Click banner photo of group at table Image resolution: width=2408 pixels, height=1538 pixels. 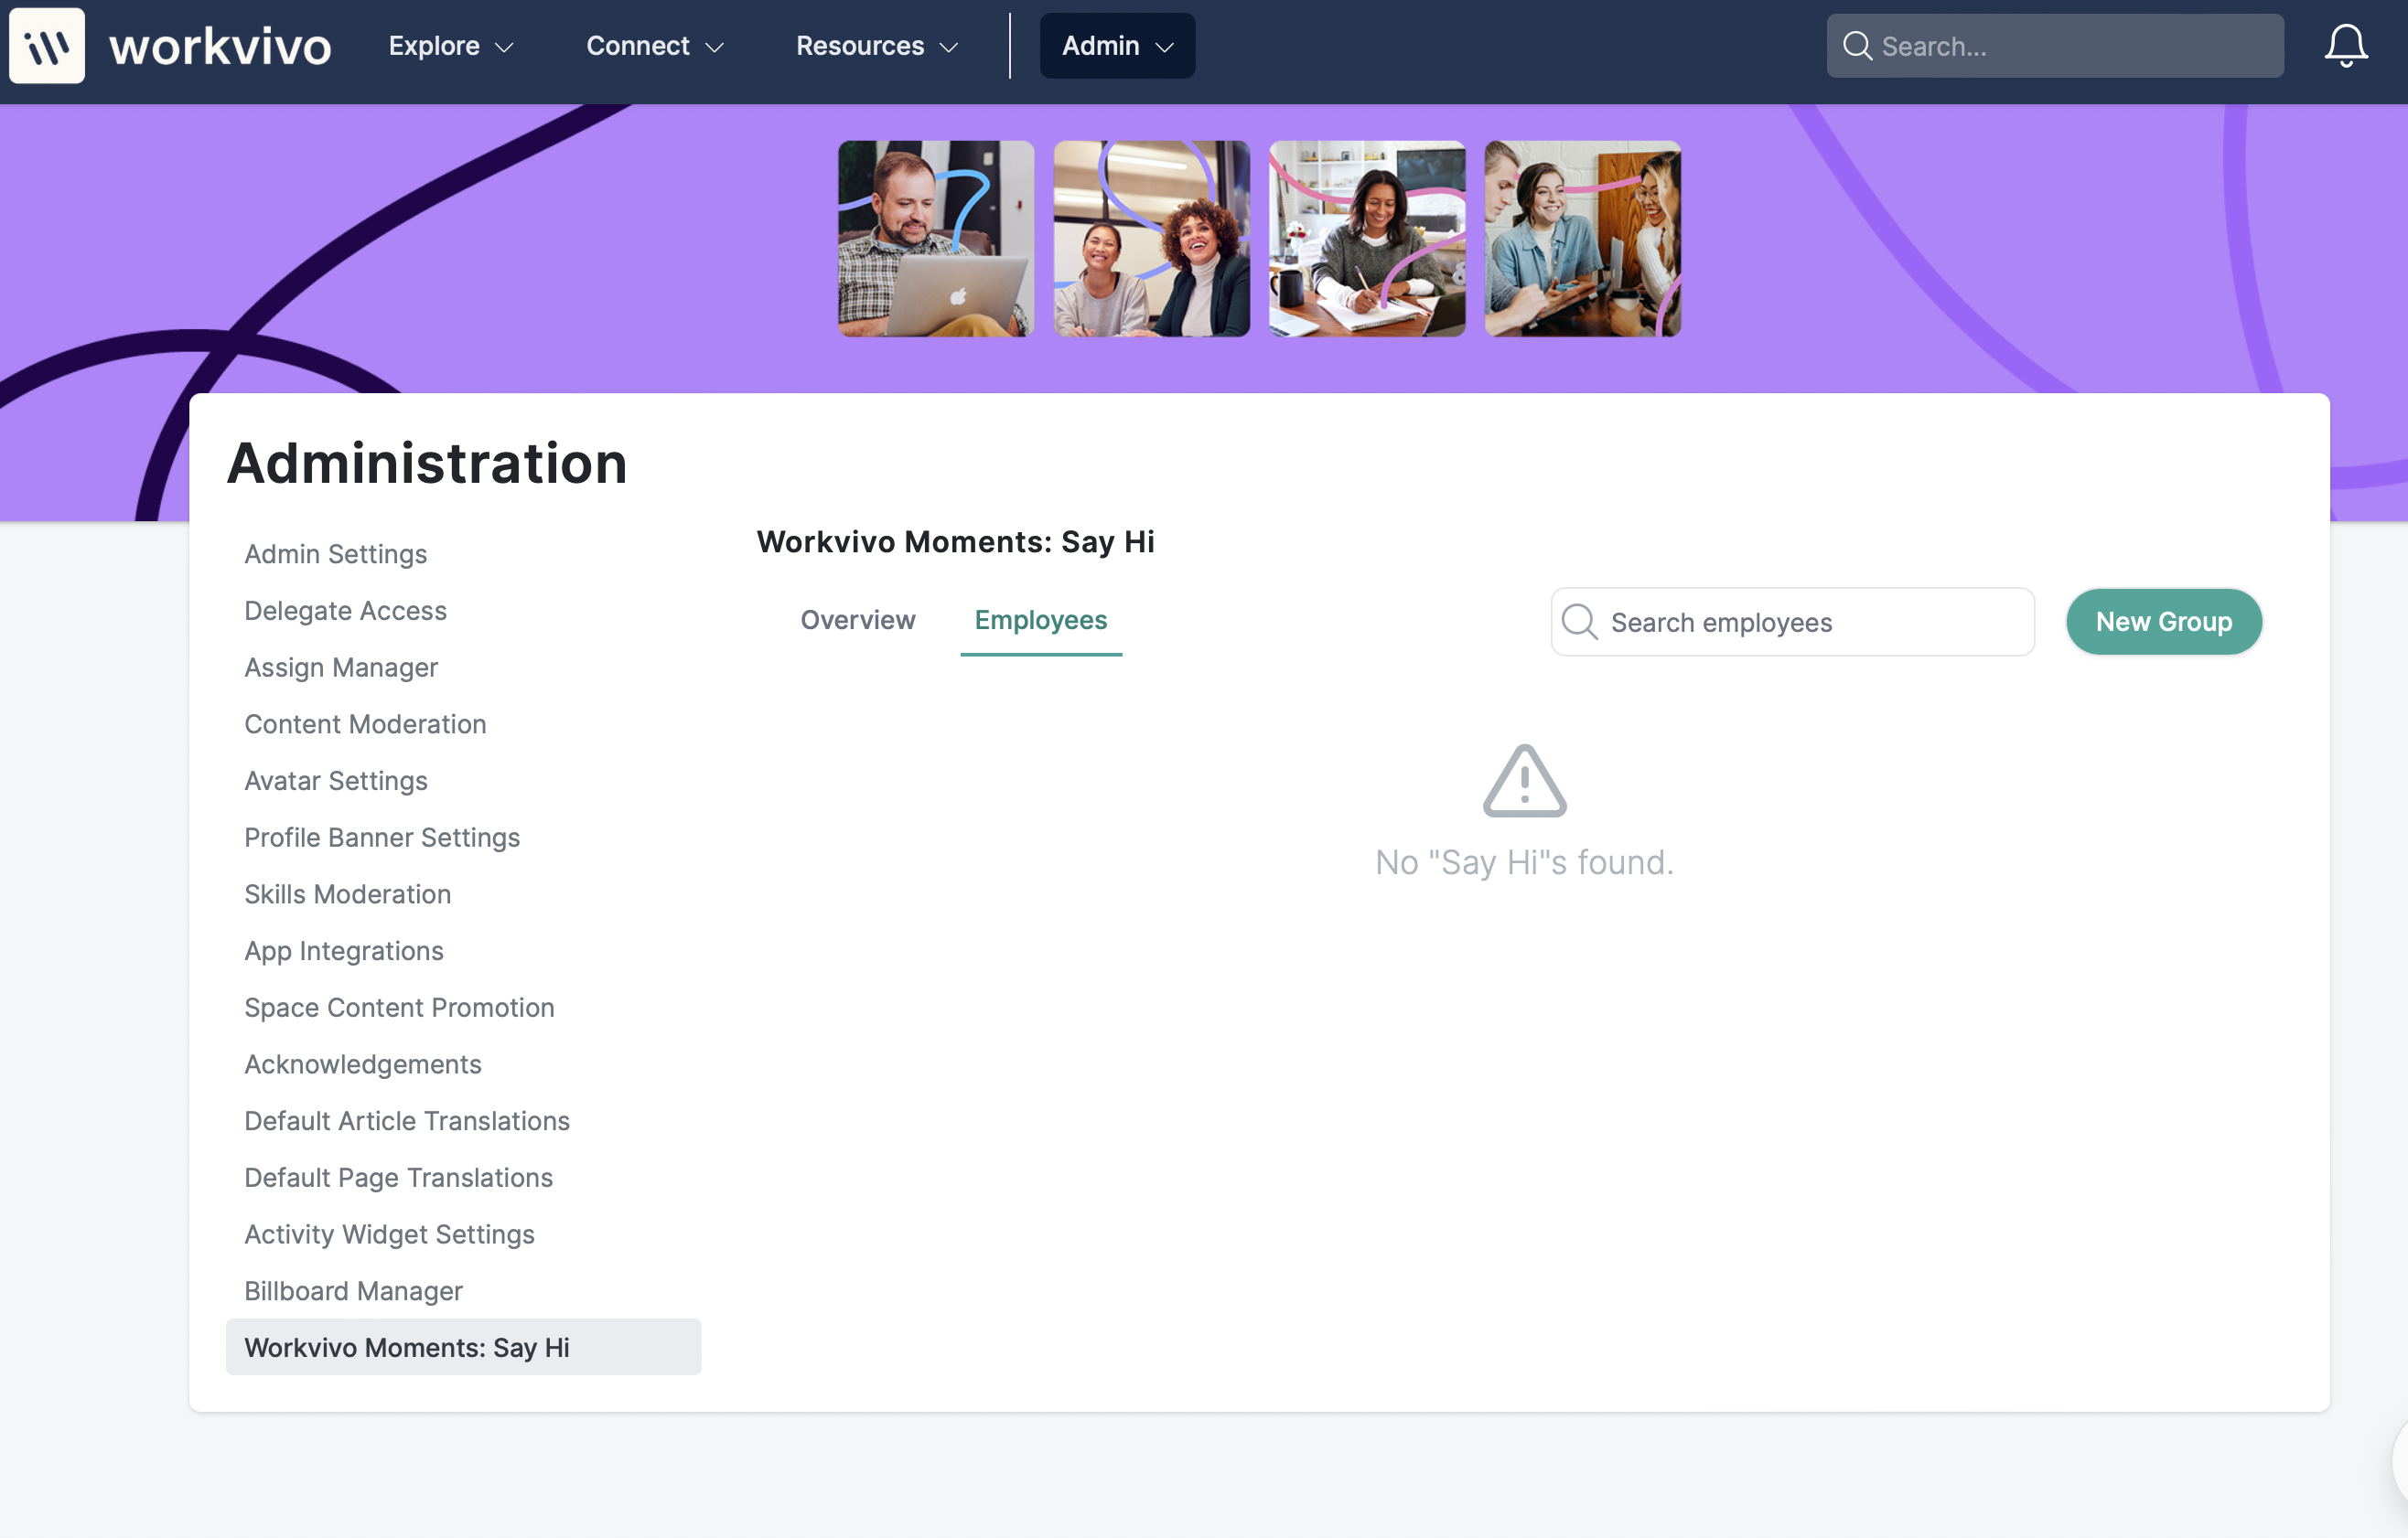coord(1582,239)
